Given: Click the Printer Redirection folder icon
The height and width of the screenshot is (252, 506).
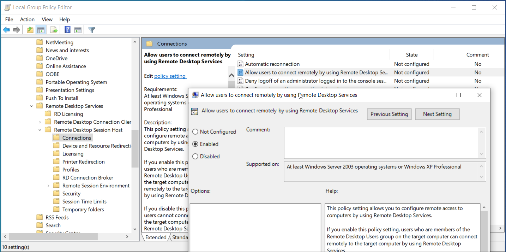Looking at the screenshot, I should coord(56,162).
